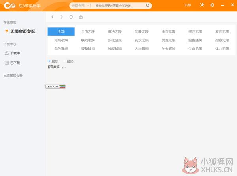Image resolution: width=237 pixels, height=176 pixels.
Task: Select the 武器无限 category
Action: pyautogui.click(x=142, y=31)
